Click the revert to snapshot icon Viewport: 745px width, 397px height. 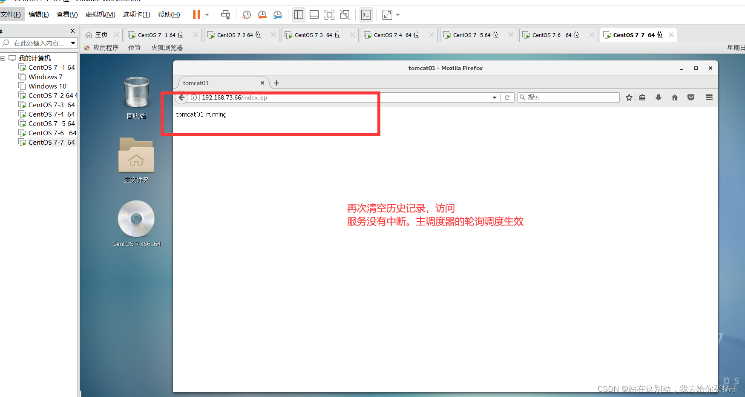(x=262, y=14)
